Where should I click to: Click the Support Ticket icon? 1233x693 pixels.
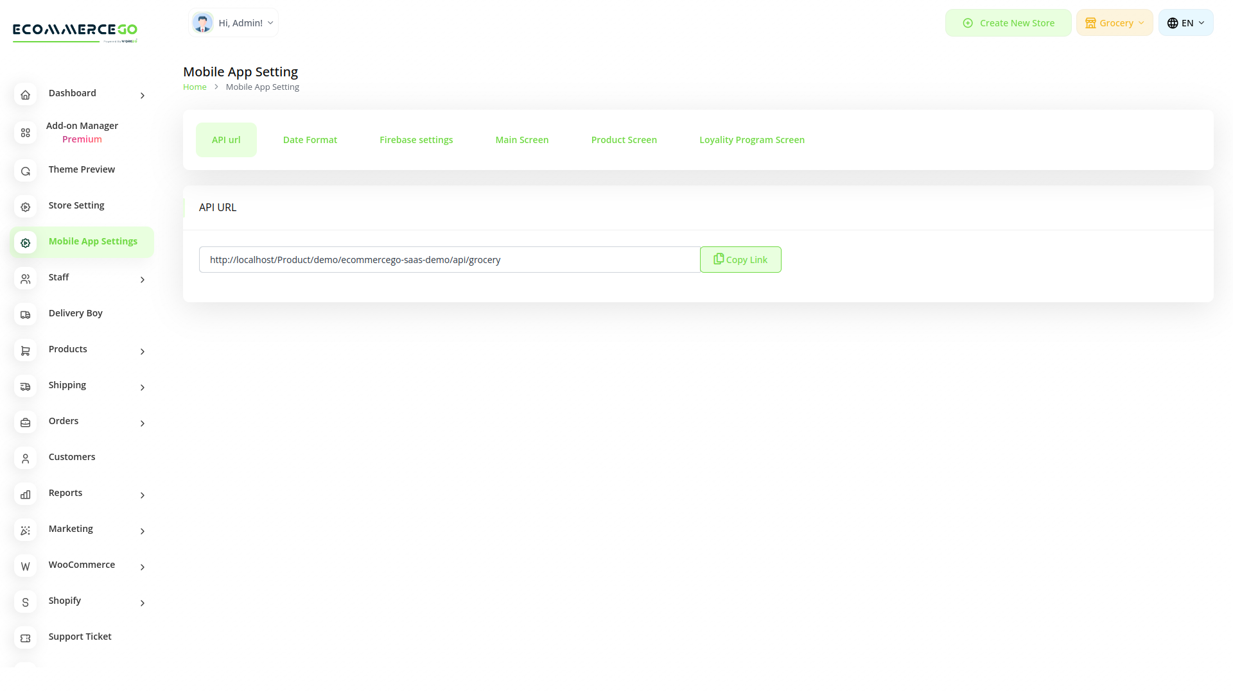coord(25,638)
